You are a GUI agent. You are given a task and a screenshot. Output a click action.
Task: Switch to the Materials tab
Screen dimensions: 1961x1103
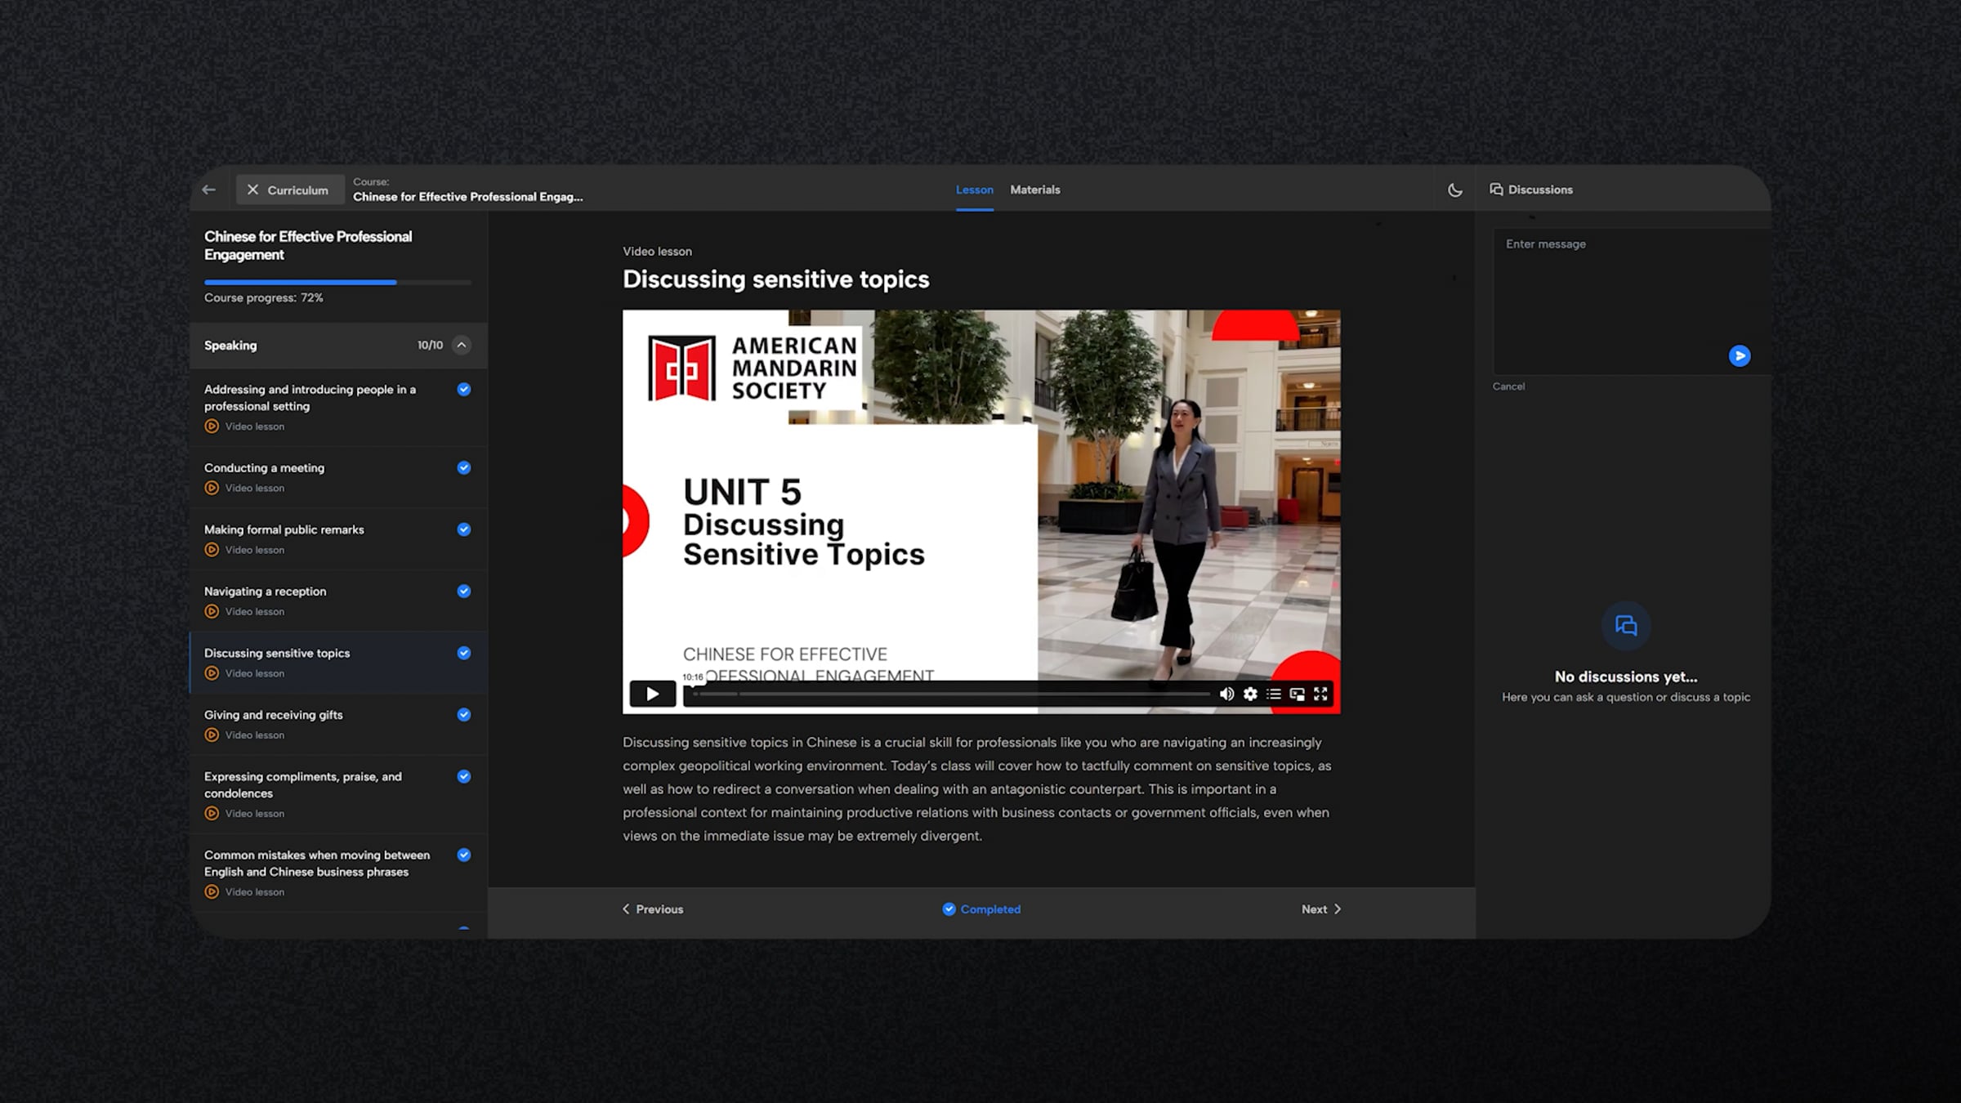(1035, 190)
